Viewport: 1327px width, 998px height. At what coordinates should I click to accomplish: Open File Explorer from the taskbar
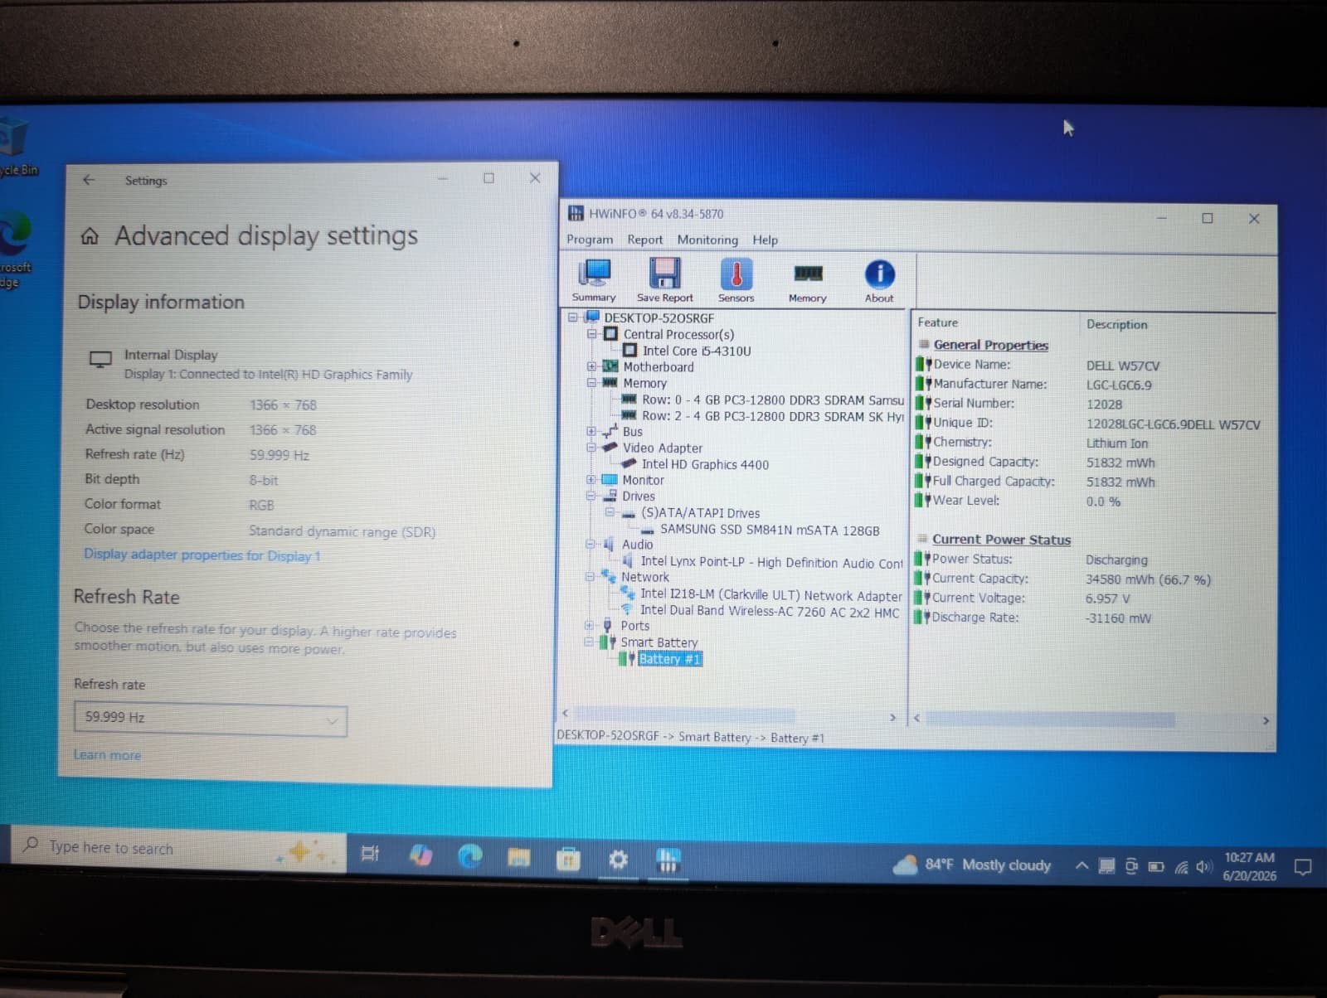(519, 857)
